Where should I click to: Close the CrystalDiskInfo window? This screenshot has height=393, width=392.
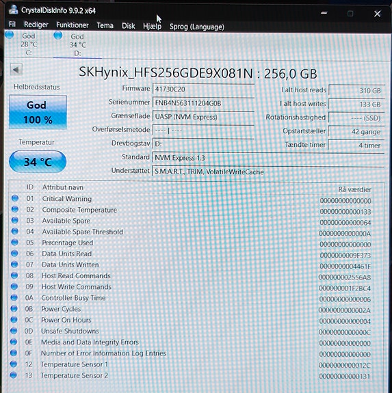377,14
